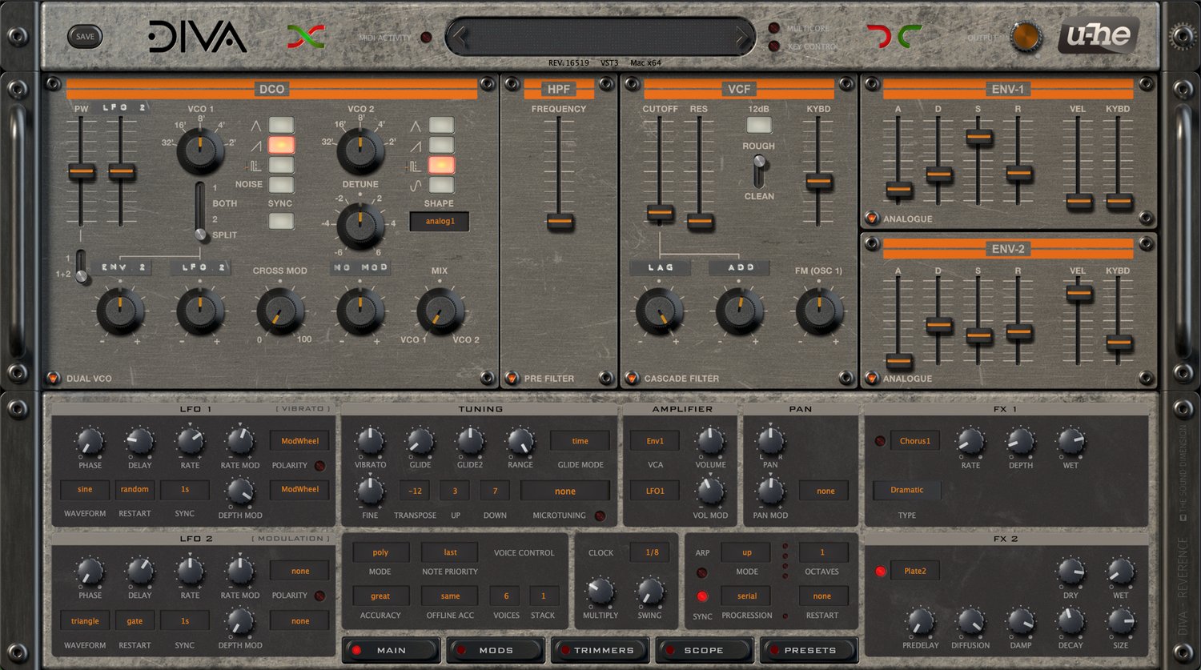Select the VCO 2 pulse waveform button

point(441,165)
